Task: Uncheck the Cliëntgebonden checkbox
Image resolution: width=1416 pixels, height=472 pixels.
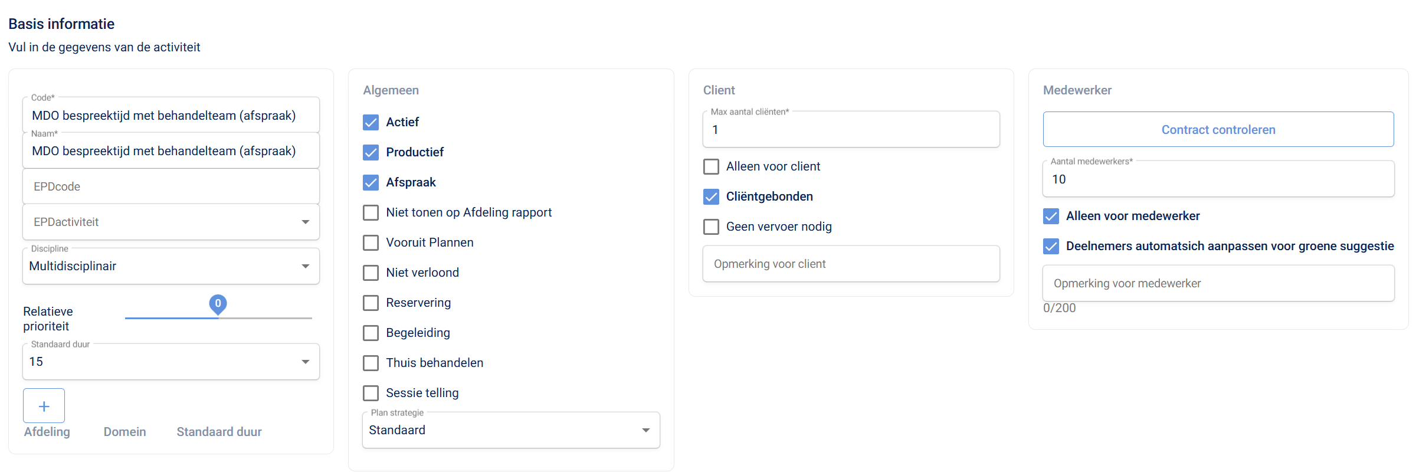Action: [x=711, y=196]
